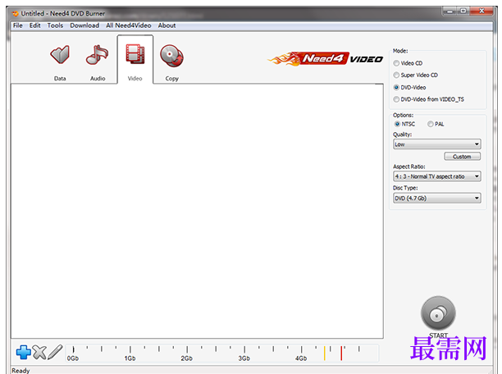Viewport: 502px width, 374px height.
Task: Click the Custom quality button
Action: pos(462,157)
